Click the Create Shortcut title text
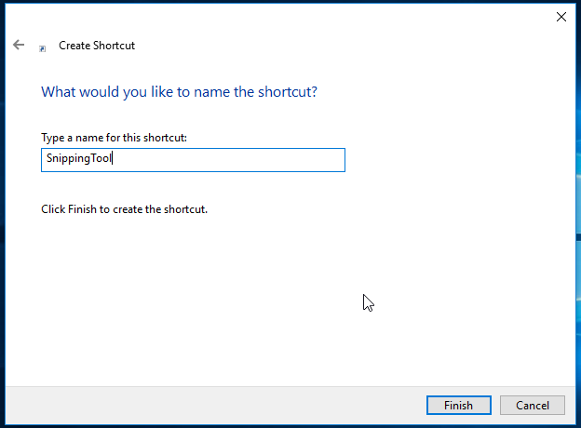Screen dimensions: 581x428 pos(97,46)
